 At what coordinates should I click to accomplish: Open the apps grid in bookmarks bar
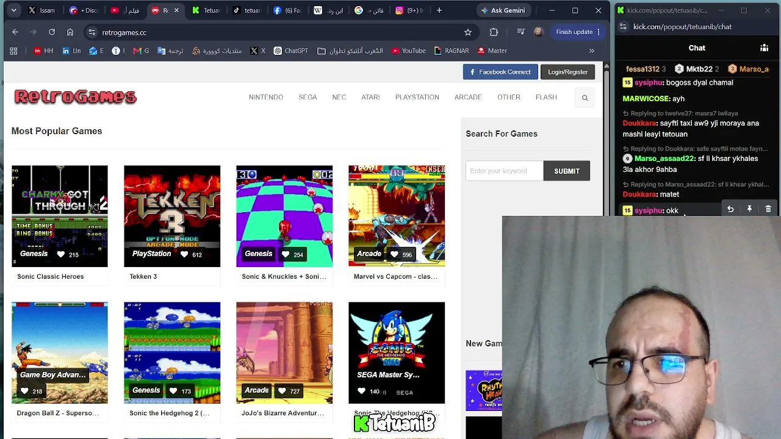pos(13,51)
